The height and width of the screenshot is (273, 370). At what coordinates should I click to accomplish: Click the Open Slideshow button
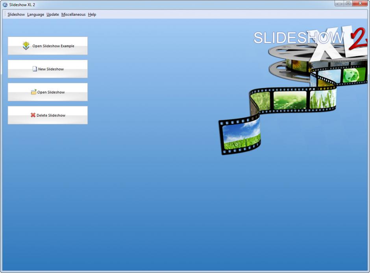tap(48, 92)
